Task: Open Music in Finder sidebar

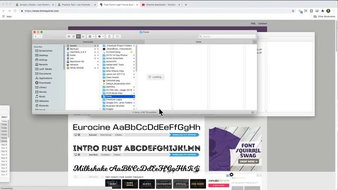Action: tap(40, 97)
